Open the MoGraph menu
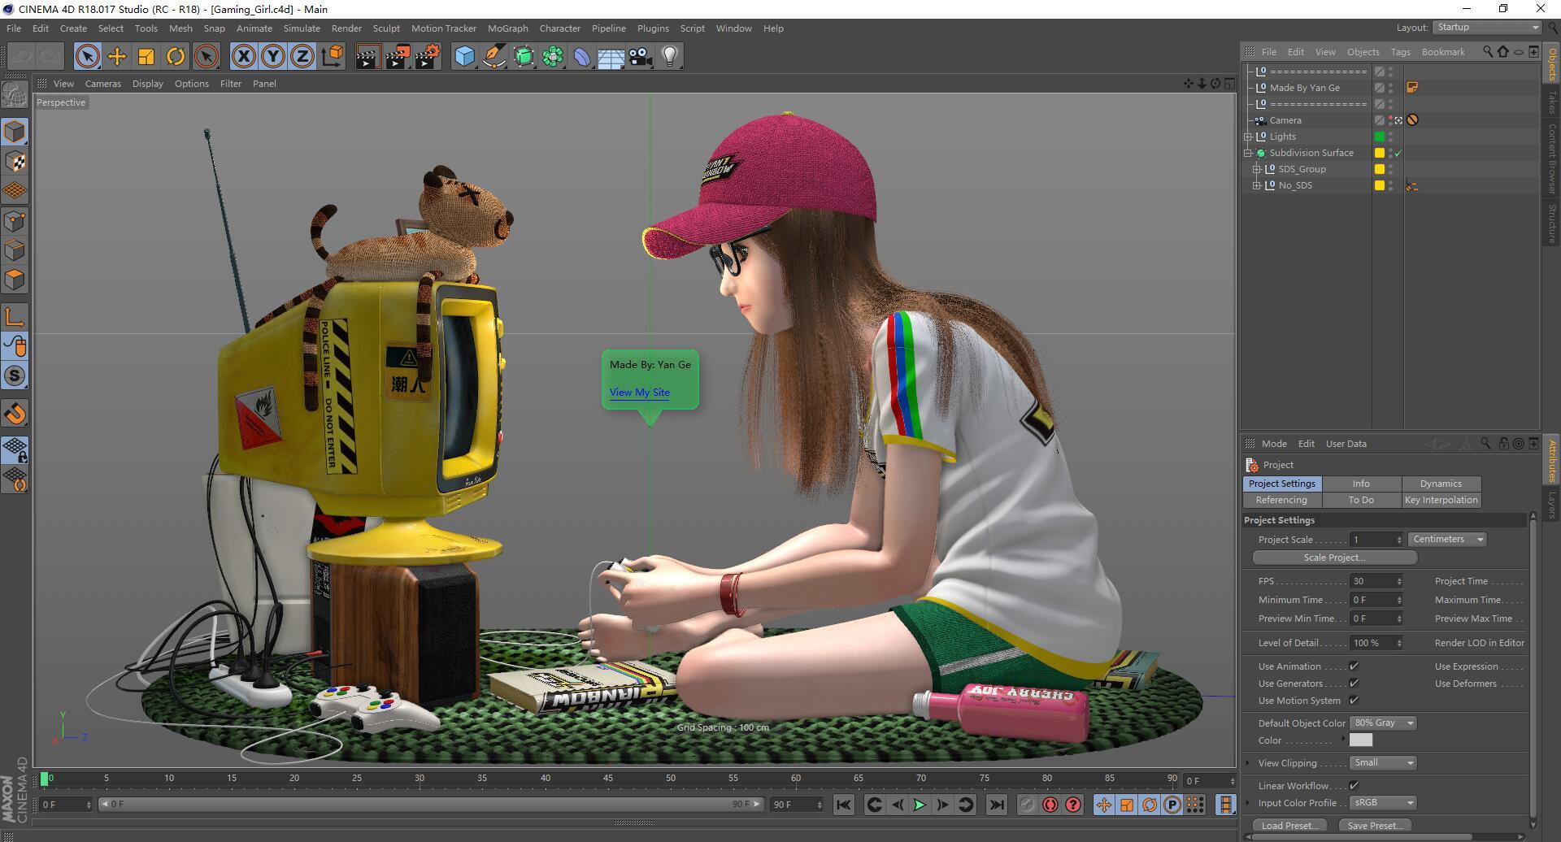Screen dimensions: 1561x842 coord(507,28)
